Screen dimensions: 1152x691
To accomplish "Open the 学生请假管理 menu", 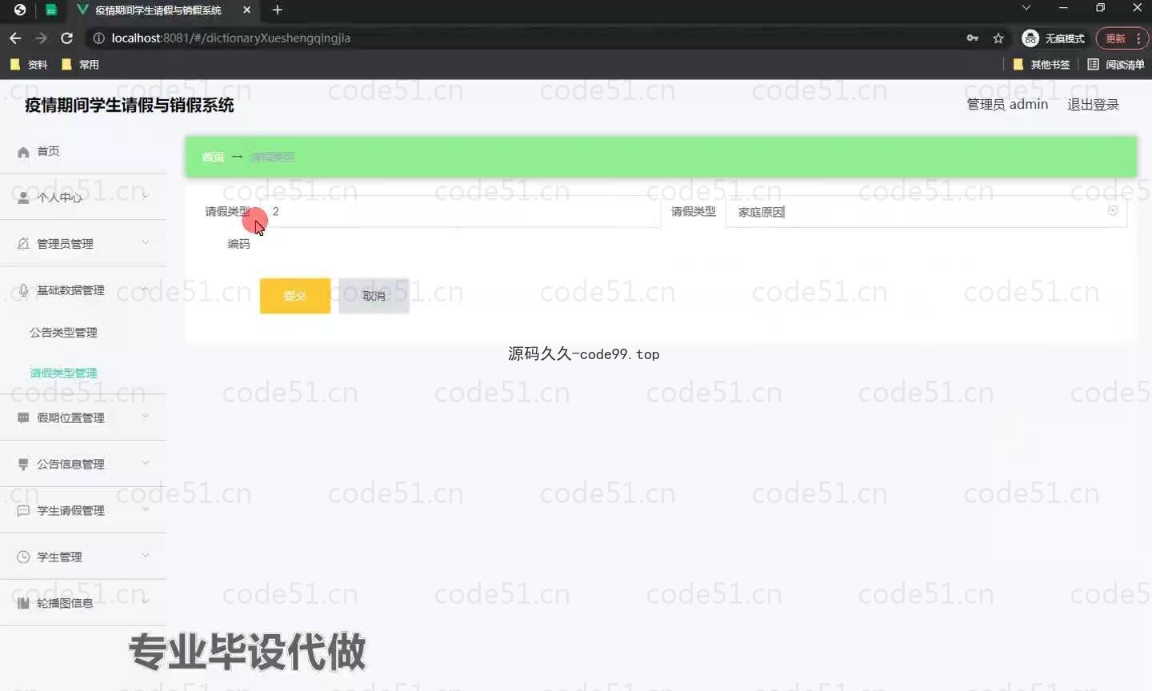I will point(83,510).
